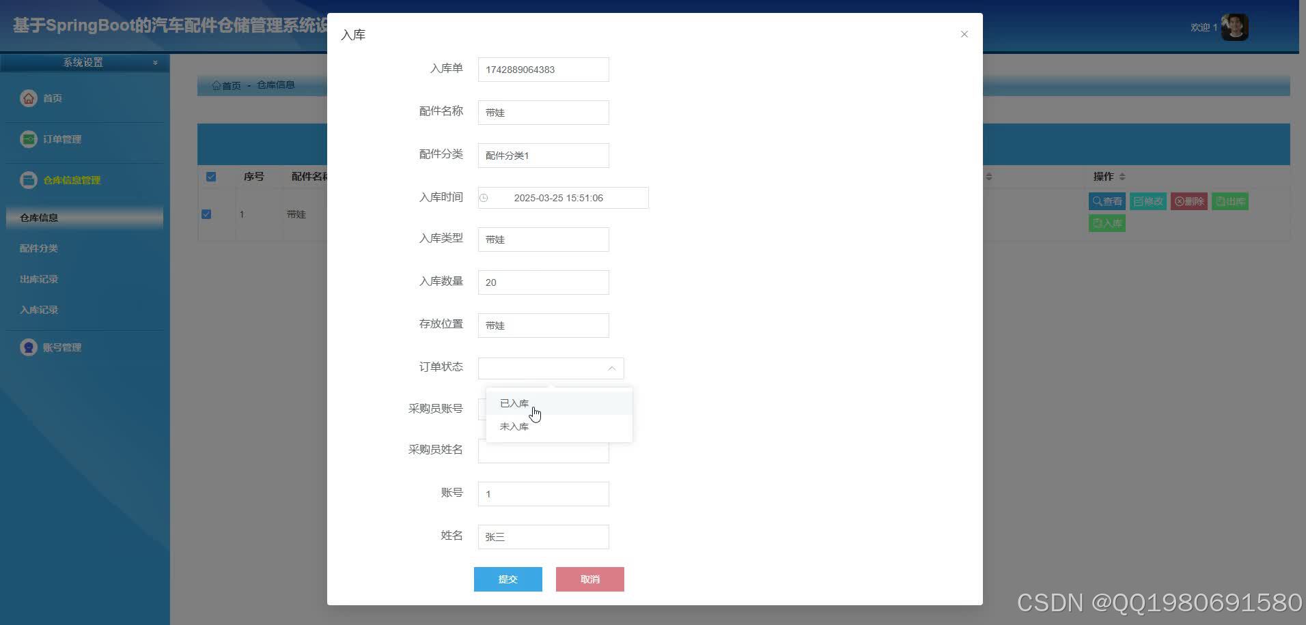Click the clock icon in 入库时间 field
This screenshot has width=1306, height=625.
pyautogui.click(x=485, y=198)
